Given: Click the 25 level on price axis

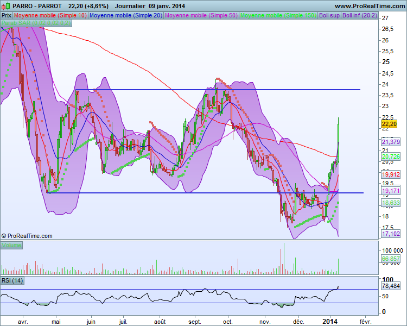Looking at the screenshot, I should point(386,62).
